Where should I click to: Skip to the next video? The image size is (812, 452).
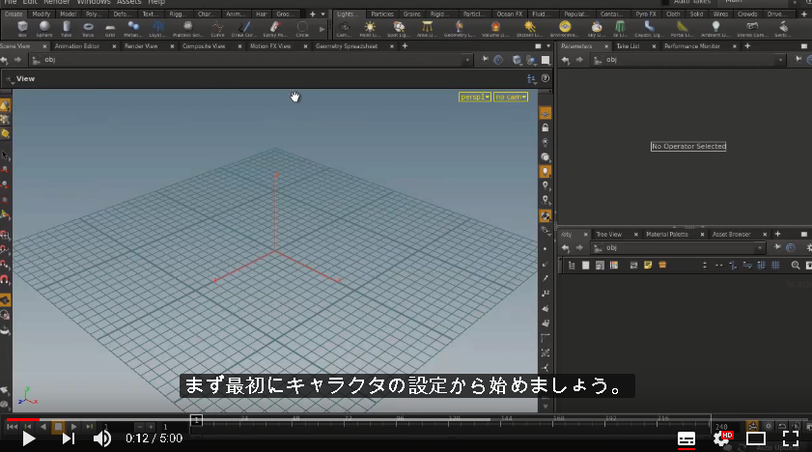pyautogui.click(x=68, y=438)
